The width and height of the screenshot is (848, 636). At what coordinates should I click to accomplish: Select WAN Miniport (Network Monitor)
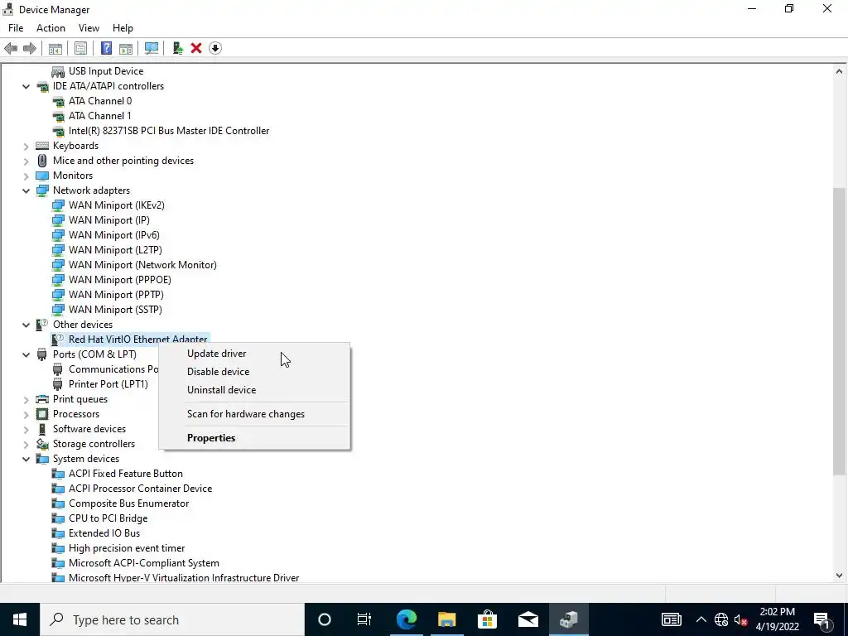pyautogui.click(x=142, y=265)
